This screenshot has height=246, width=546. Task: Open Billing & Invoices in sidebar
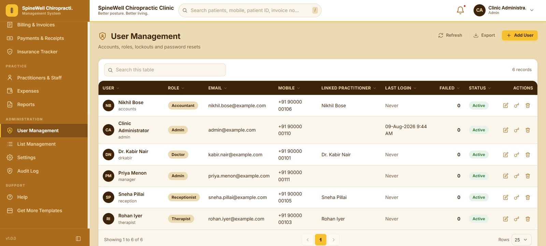pyautogui.click(x=44, y=25)
